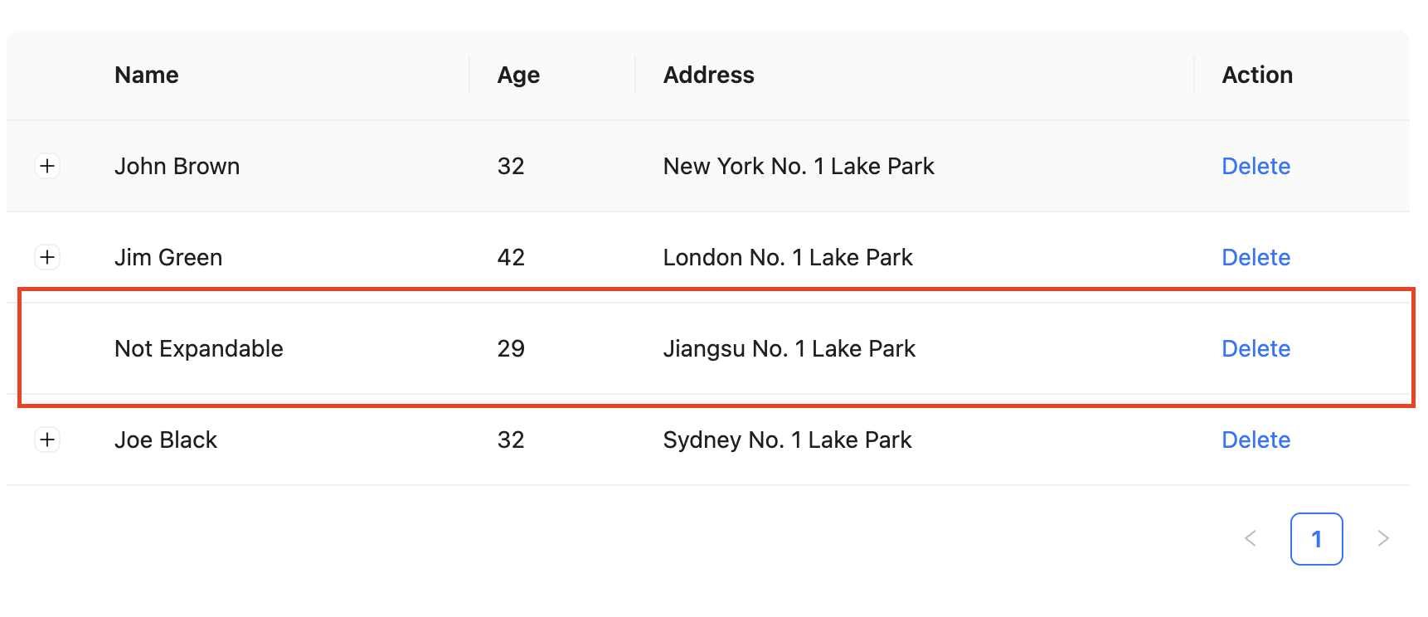Delete the Joe Black entry

[1256, 440]
